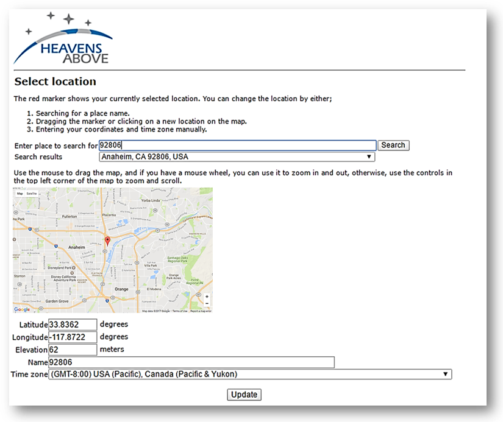Click the Yorba Linda label on map
Screen dimensions: 503x422
(x=151, y=200)
